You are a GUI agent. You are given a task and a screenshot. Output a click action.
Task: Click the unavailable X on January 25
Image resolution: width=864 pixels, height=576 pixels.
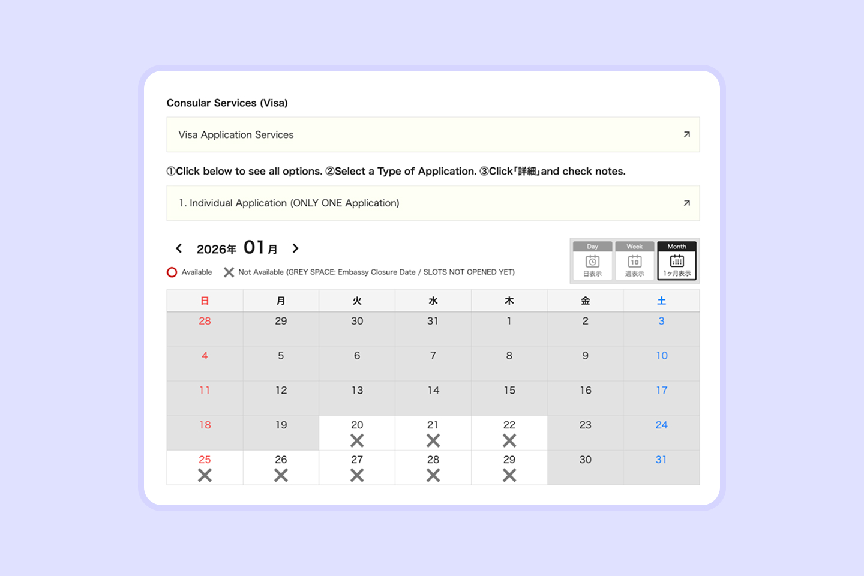[205, 475]
